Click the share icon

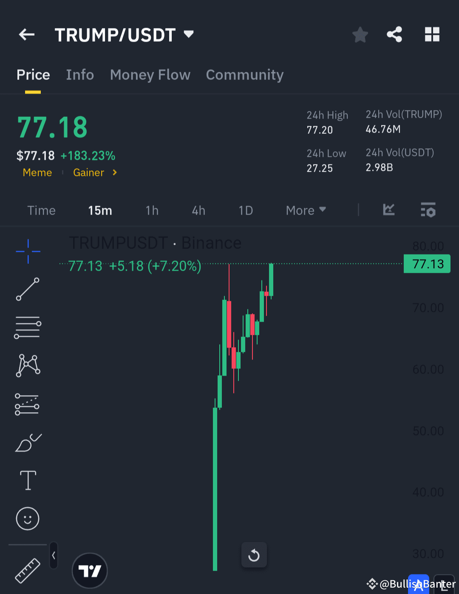[394, 35]
